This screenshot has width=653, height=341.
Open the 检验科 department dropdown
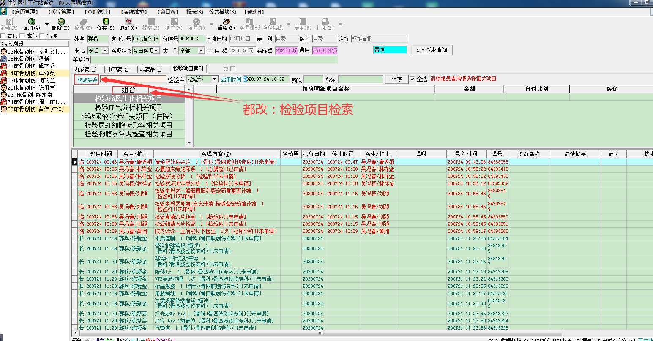pyautogui.click(x=215, y=79)
